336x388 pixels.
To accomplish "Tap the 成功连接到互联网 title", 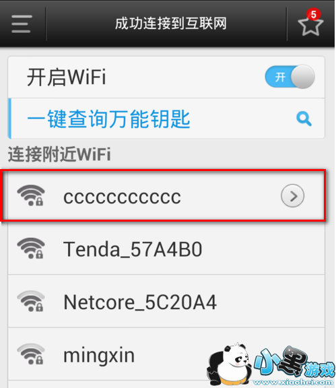I will [171, 24].
